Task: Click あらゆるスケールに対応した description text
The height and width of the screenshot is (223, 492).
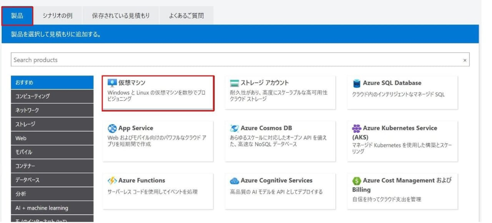Action: [279, 141]
